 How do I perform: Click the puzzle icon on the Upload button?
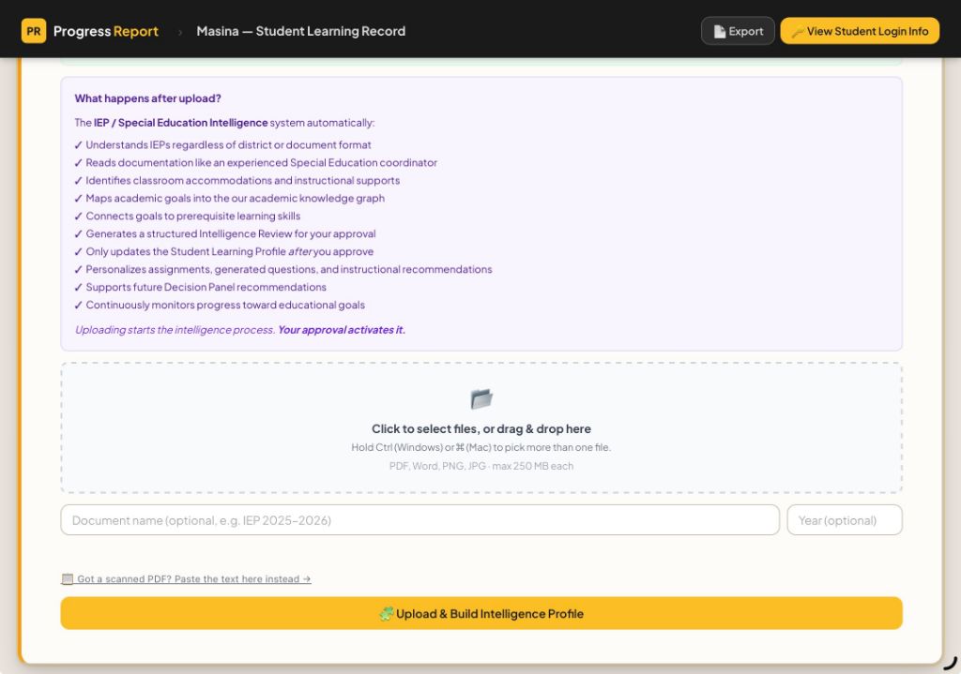[386, 614]
